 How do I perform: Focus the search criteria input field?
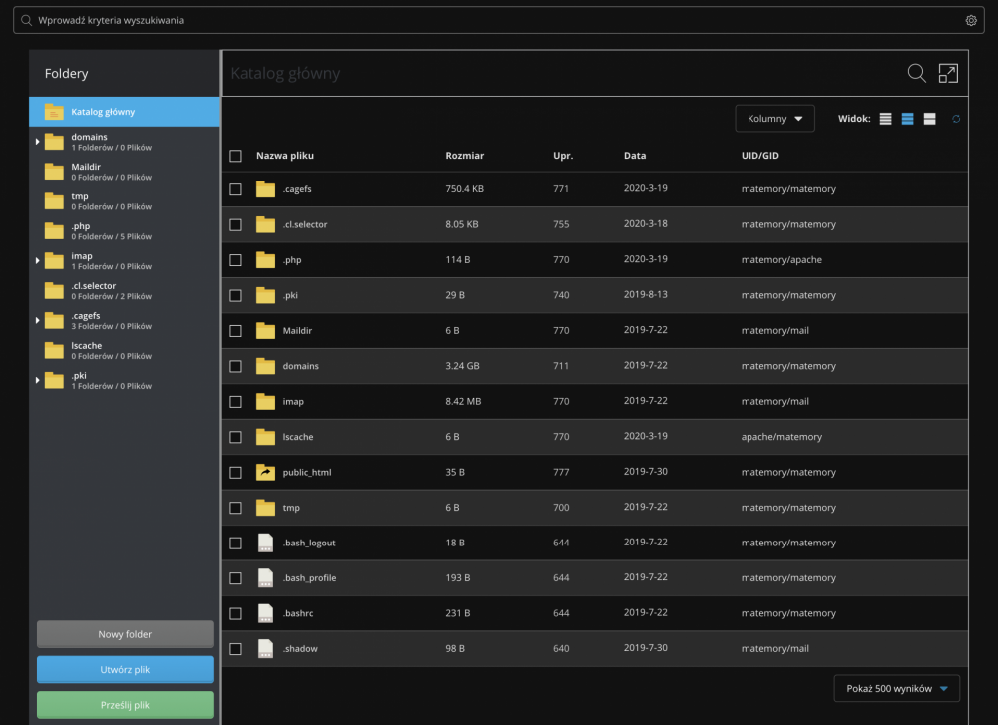[x=489, y=20]
